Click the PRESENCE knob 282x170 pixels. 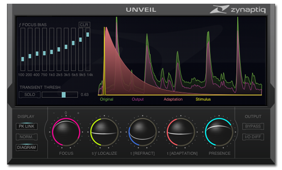tap(219, 132)
